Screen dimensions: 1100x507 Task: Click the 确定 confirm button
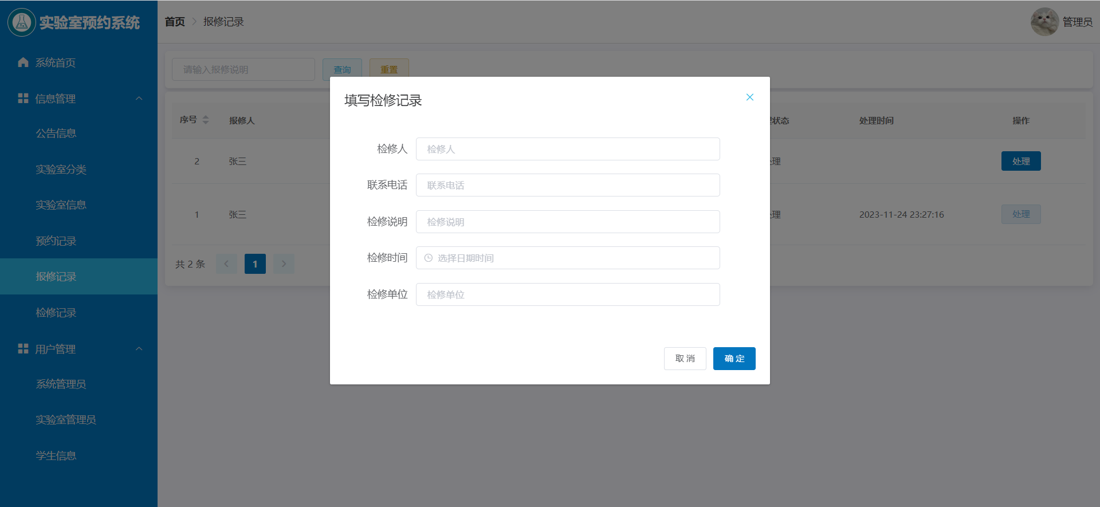click(x=734, y=359)
